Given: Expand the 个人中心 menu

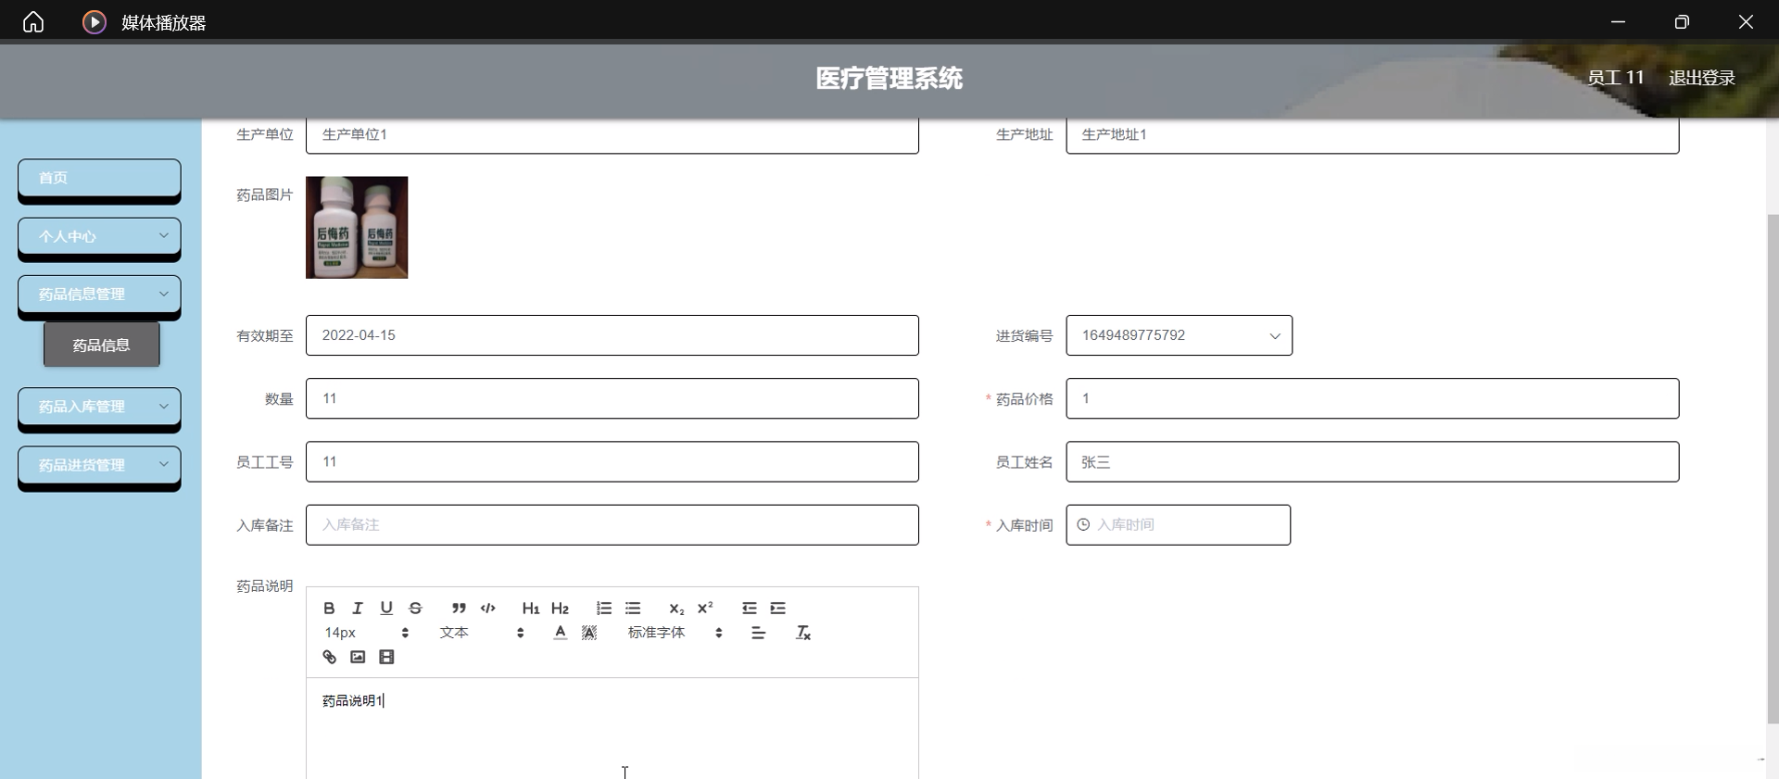Looking at the screenshot, I should click(x=99, y=236).
